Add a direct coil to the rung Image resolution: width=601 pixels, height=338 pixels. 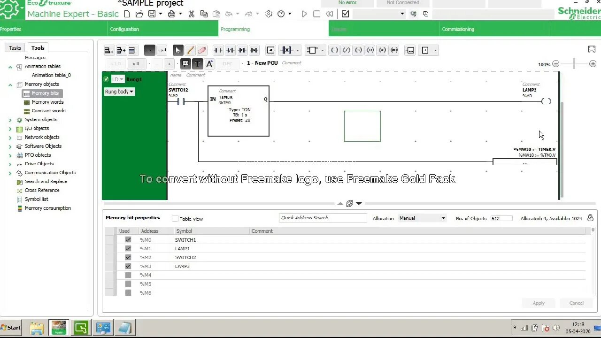[333, 50]
